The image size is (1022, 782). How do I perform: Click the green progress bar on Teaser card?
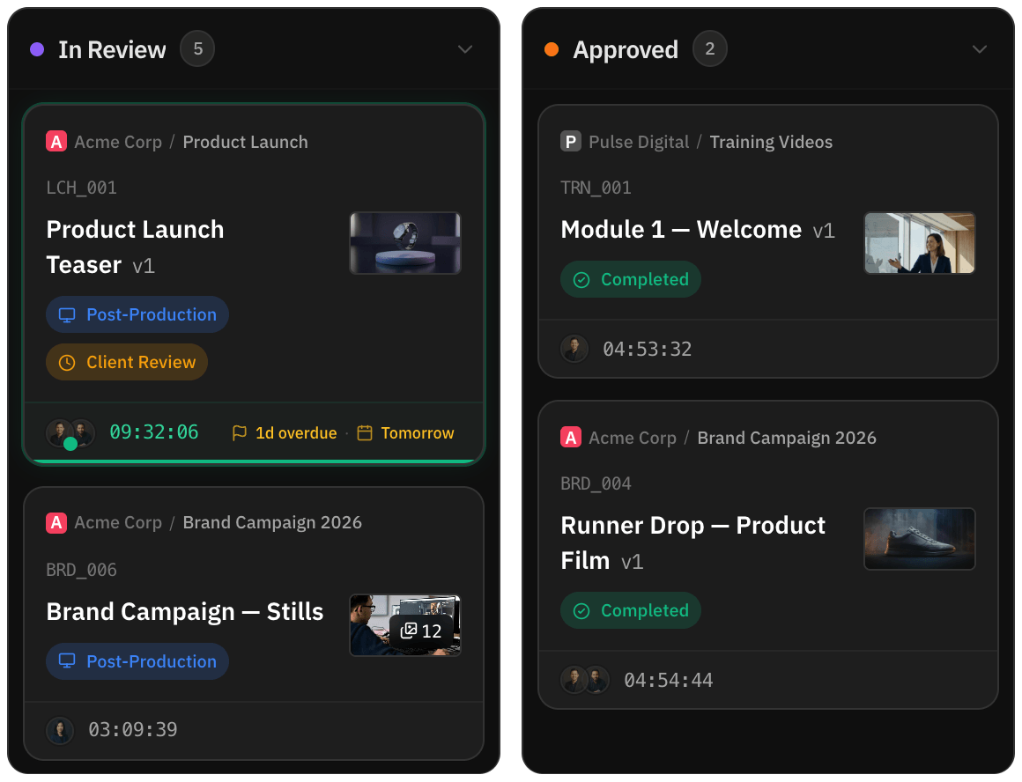(254, 461)
